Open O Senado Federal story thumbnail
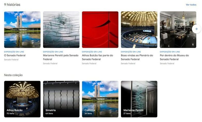 [22, 30]
